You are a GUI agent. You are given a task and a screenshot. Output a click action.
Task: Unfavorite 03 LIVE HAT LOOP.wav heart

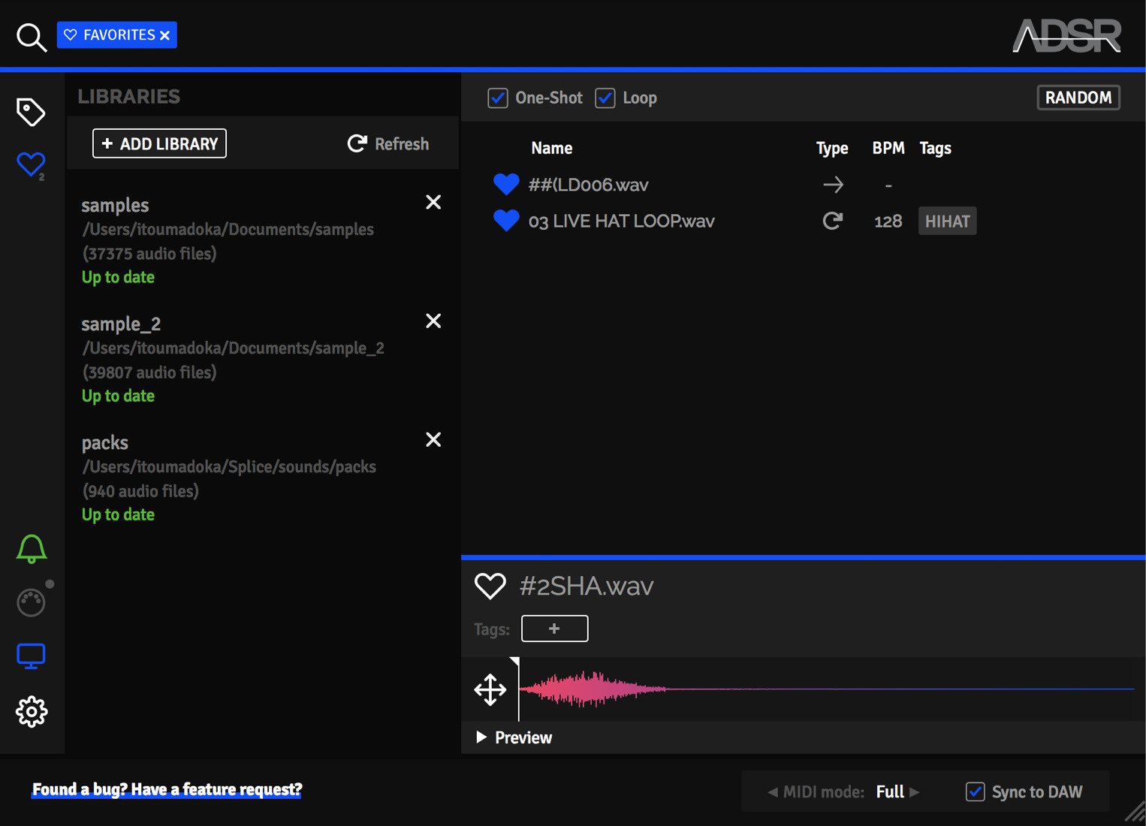pyautogui.click(x=506, y=221)
